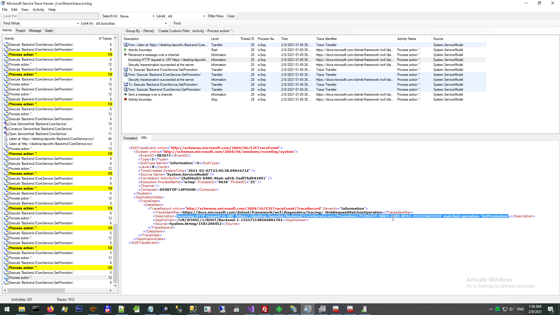Viewport: 560px width, 315px height.
Task: Expand the Level filter dropdown
Action: pos(204,16)
